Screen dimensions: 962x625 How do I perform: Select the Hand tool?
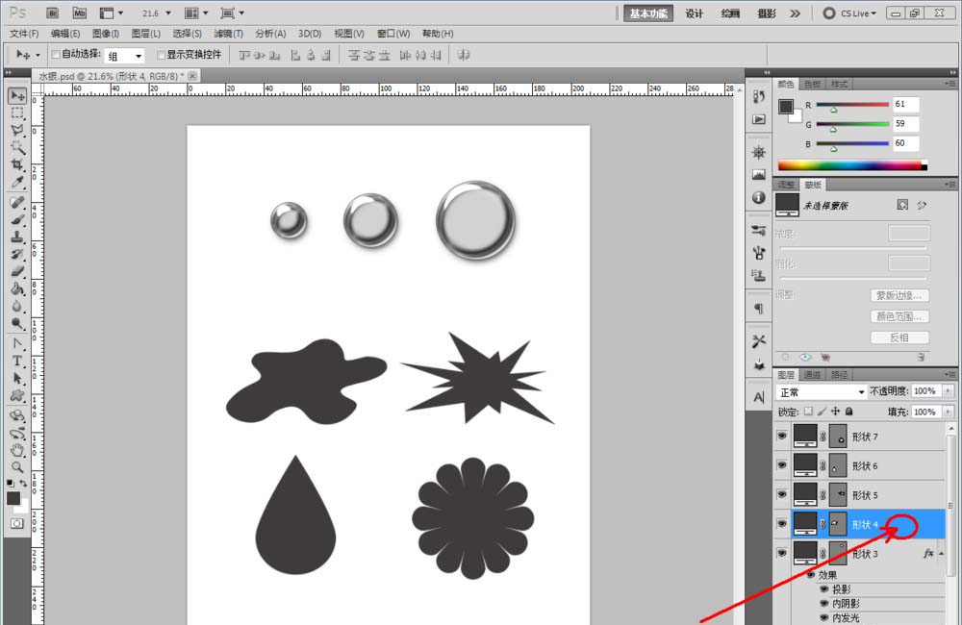17,450
